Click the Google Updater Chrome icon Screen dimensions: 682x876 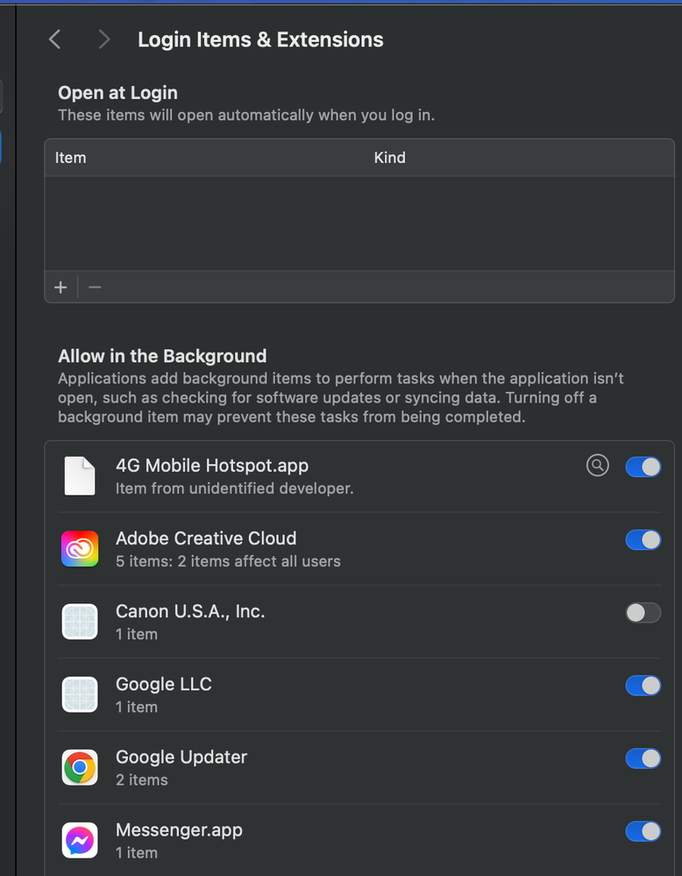pyautogui.click(x=80, y=767)
